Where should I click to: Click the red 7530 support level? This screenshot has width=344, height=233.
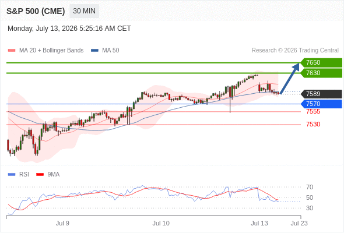313,124
